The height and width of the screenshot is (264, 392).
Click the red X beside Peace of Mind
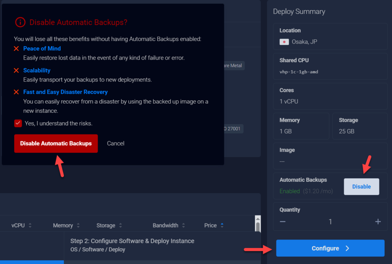pyautogui.click(x=16, y=49)
